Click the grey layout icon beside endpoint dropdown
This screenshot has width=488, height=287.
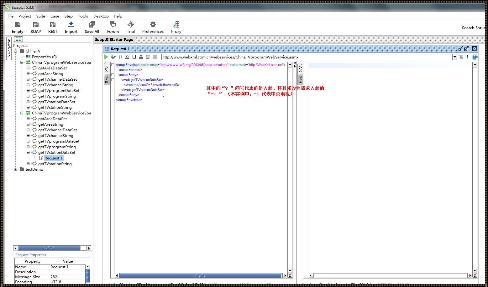coord(461,57)
